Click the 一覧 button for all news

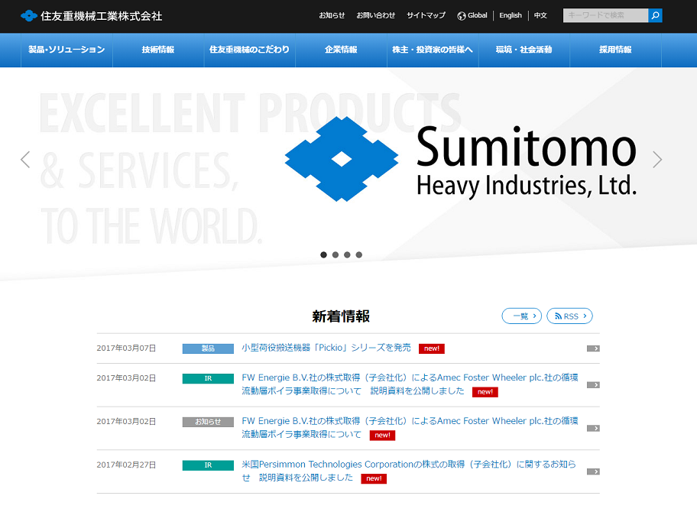[x=522, y=316]
